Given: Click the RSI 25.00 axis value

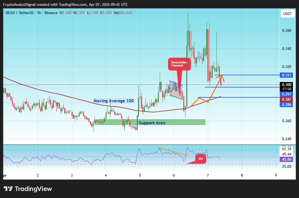Looking at the screenshot, I should (x=286, y=166).
